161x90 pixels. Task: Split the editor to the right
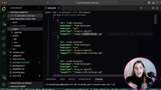coord(157,8)
